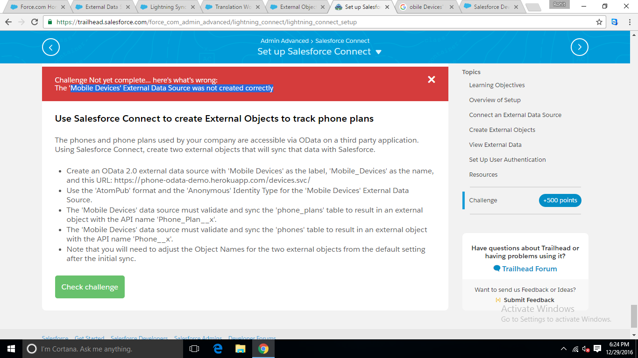Click the 'Use the AtomPub format' bullet text
This screenshot has height=358, width=638.
[x=238, y=195]
